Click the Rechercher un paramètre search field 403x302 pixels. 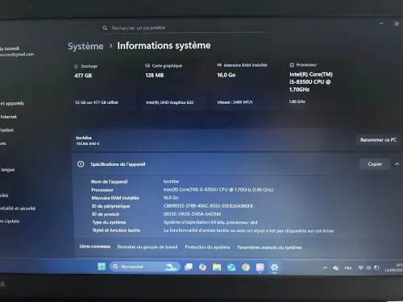(x=185, y=28)
